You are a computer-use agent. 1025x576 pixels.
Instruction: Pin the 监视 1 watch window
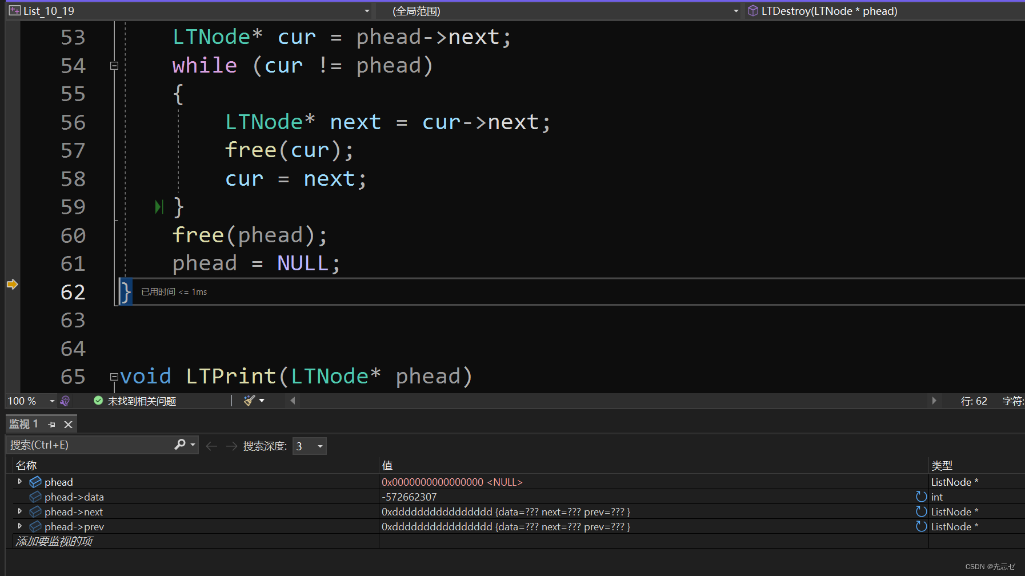[x=52, y=425]
